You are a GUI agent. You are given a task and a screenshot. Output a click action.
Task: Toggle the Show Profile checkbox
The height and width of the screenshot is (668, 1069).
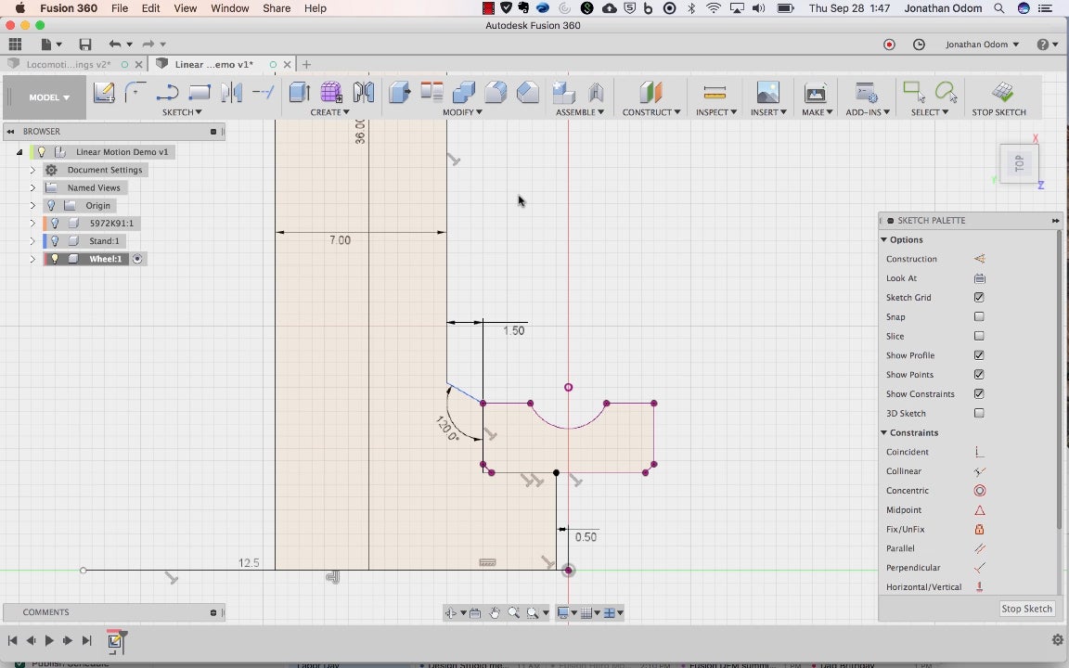[x=979, y=355]
